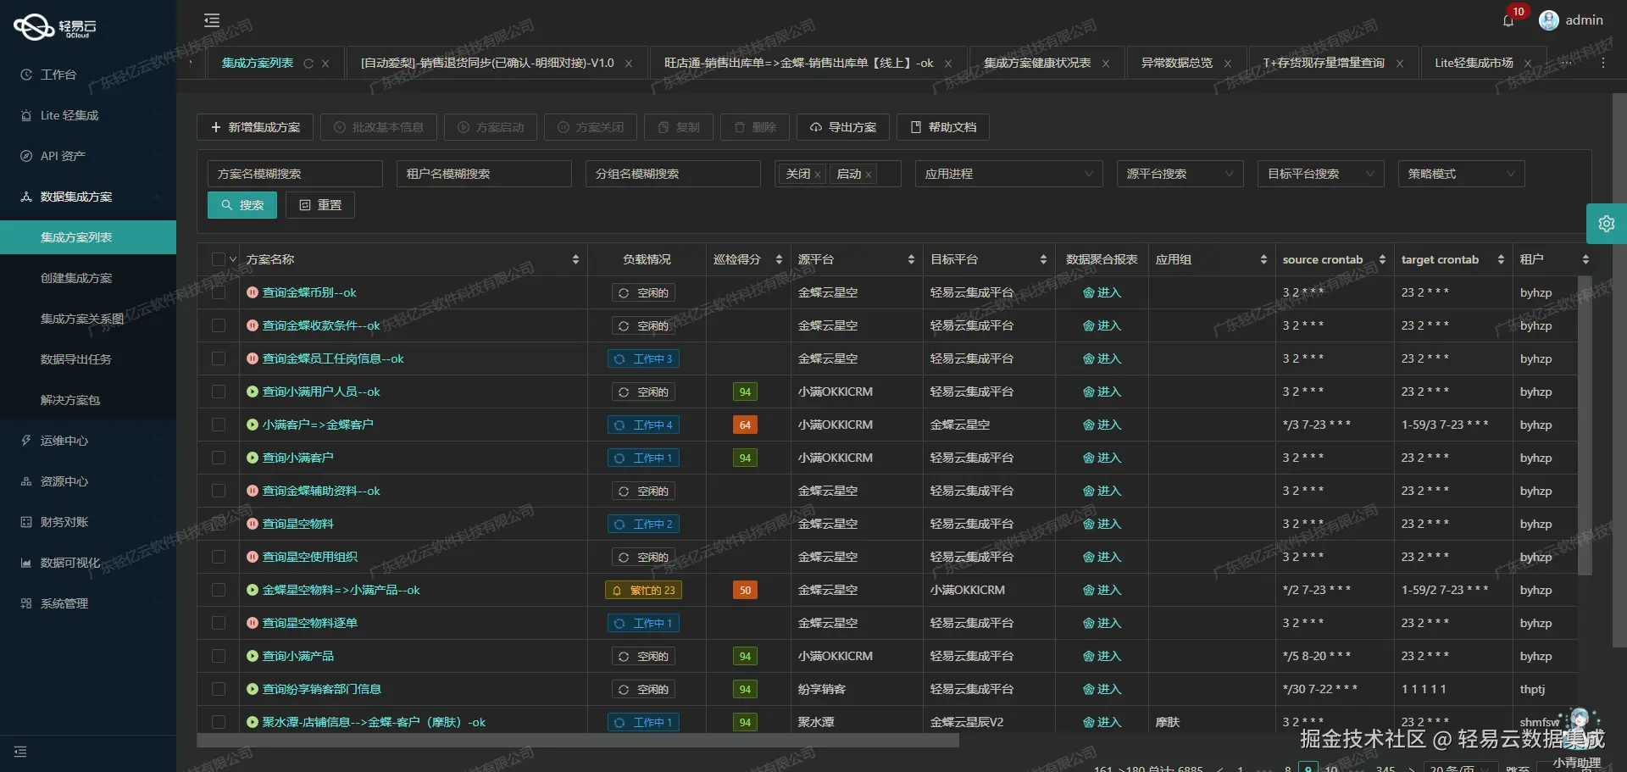1627x772 pixels.
Task: Tick the checkbox for 查询金蝶收款条件--ok row
Action: [219, 325]
